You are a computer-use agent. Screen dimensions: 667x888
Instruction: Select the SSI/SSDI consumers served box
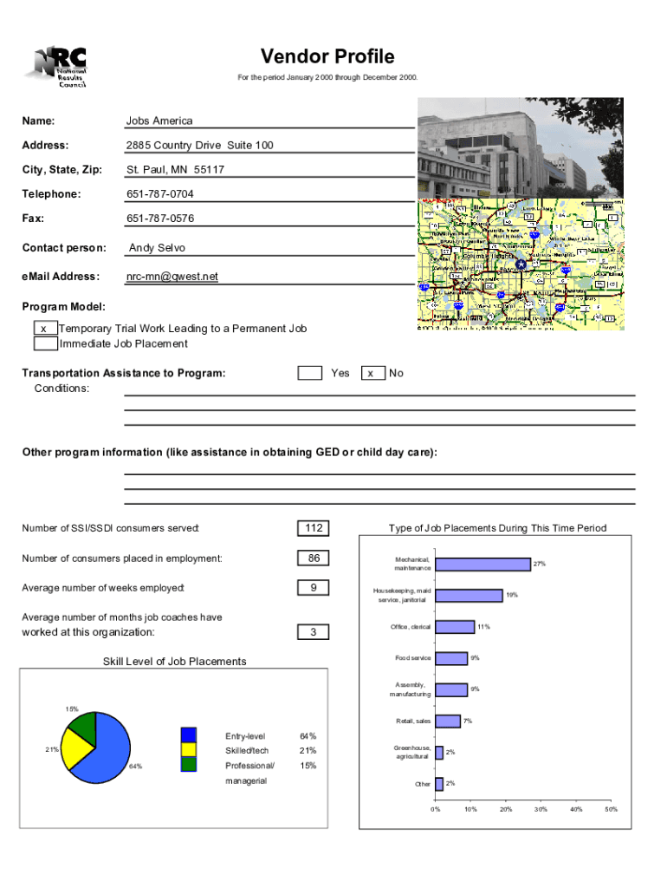pos(314,529)
